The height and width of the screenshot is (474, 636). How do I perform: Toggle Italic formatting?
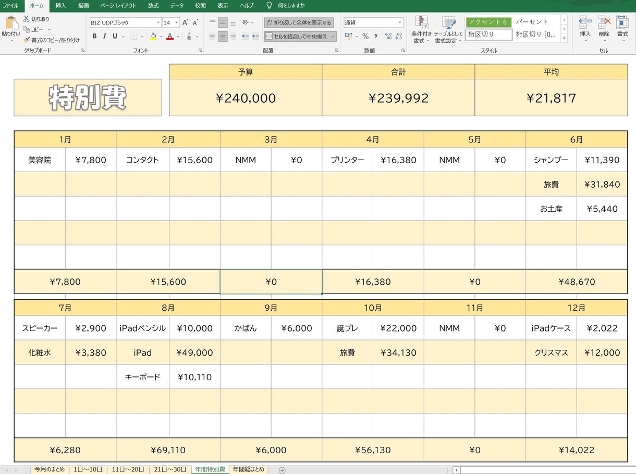click(104, 36)
